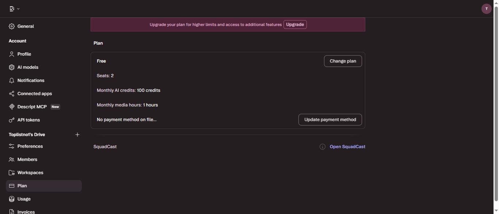The height and width of the screenshot is (214, 499).
Task: Click Update payment method button
Action: pos(330,120)
